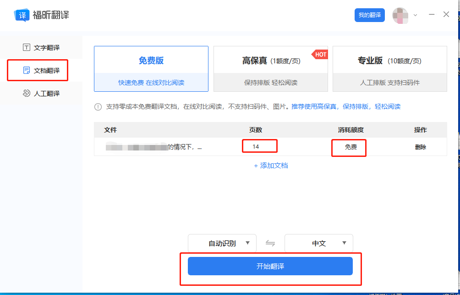Screen dimensions: 460x295
Task: Select the 文字翻译 text translation icon
Action: 26,47
